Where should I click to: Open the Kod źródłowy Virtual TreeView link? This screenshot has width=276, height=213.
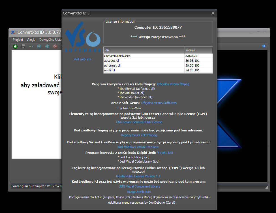pos(138,147)
